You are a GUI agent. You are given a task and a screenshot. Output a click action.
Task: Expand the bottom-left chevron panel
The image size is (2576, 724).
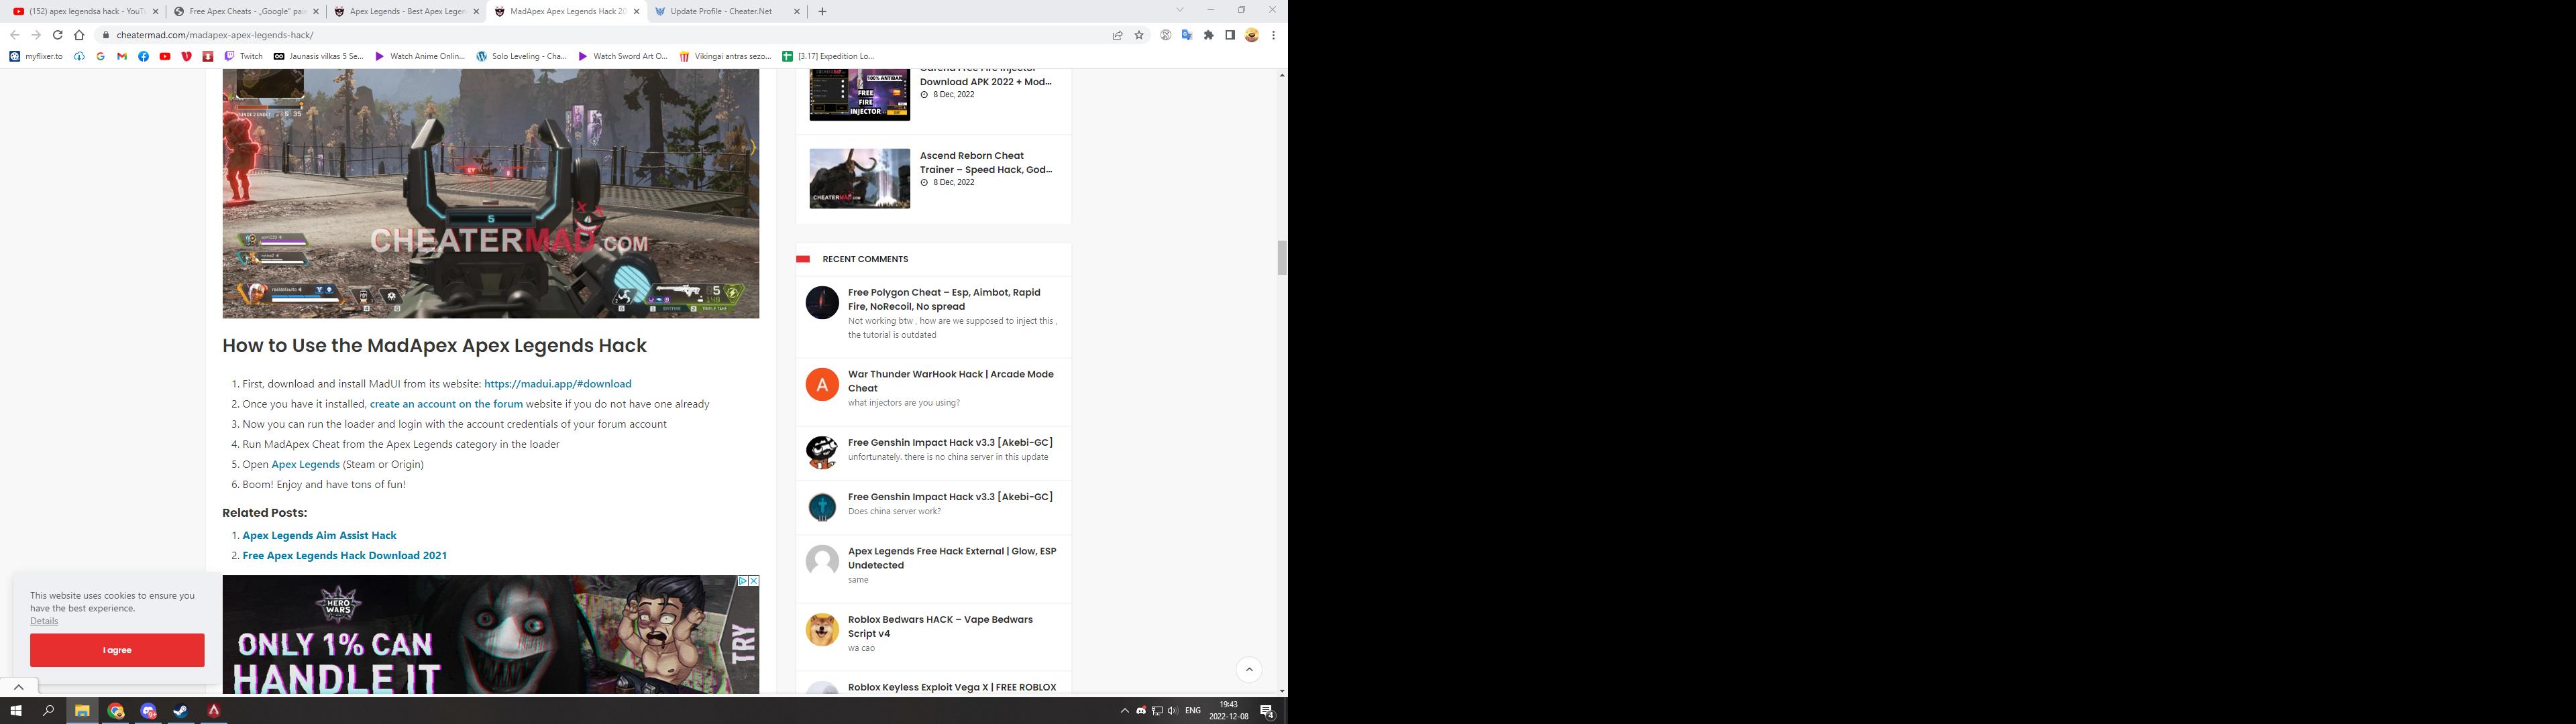(19, 687)
